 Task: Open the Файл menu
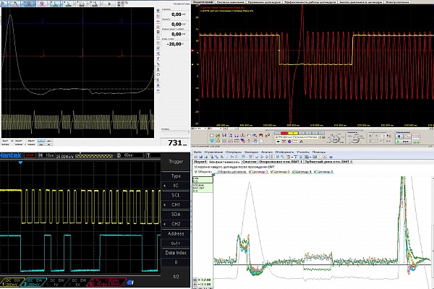pyautogui.click(x=197, y=152)
